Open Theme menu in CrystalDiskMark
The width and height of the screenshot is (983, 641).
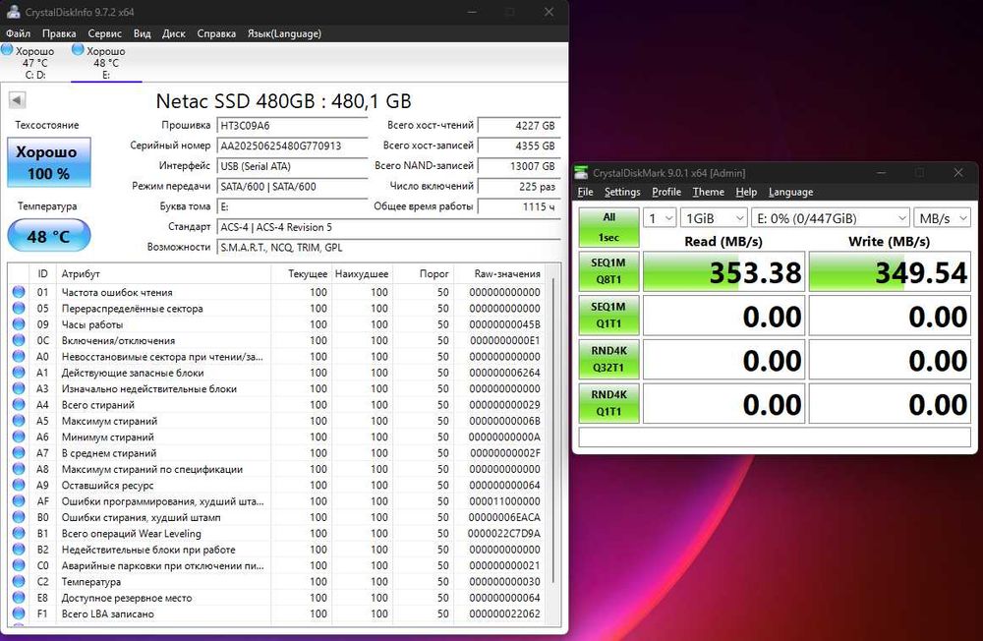tap(709, 192)
